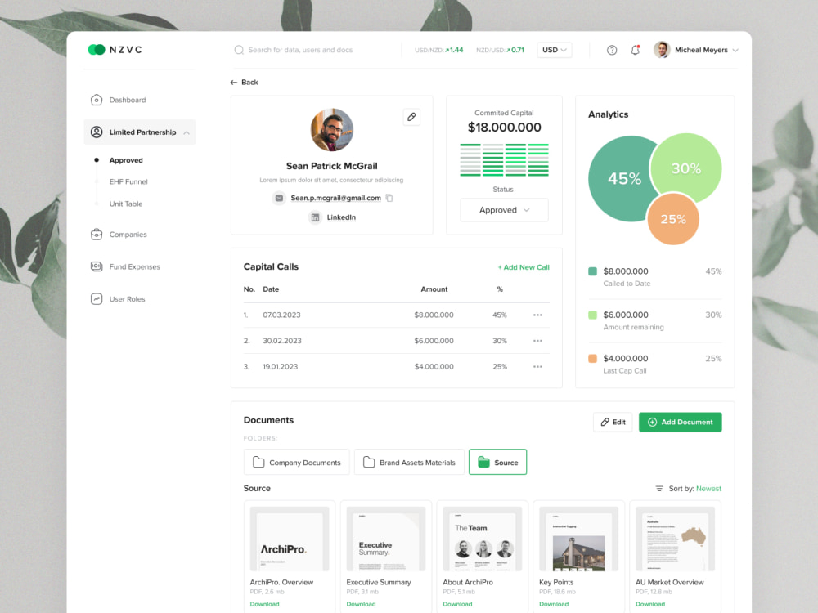Open the USD currency selector

pos(554,50)
